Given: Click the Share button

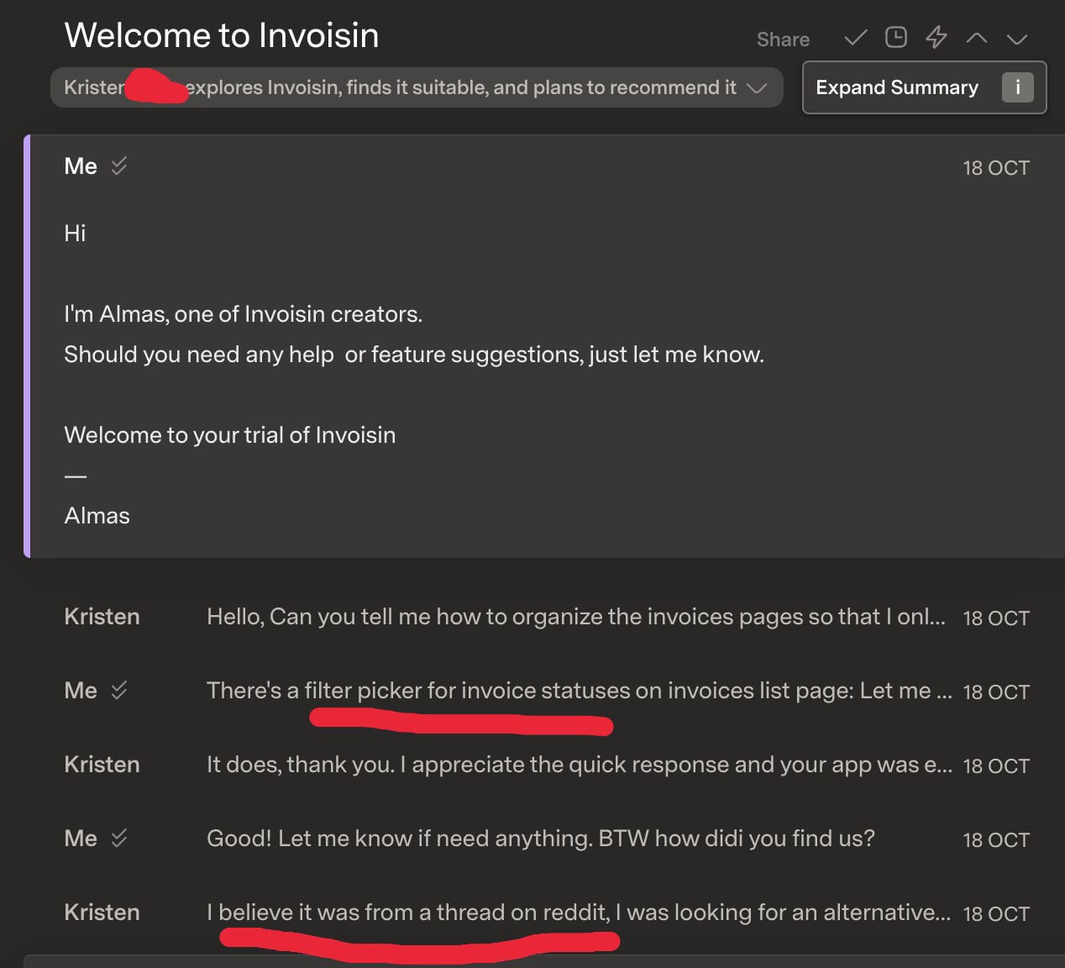Looking at the screenshot, I should point(783,39).
